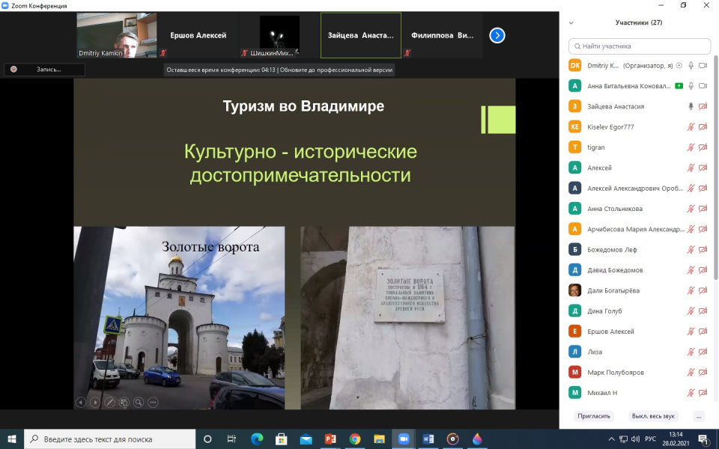Image resolution: width=719 pixels, height=449 pixels.
Task: Click muted mic in Ершов Алексей participant row
Action: 691,332
